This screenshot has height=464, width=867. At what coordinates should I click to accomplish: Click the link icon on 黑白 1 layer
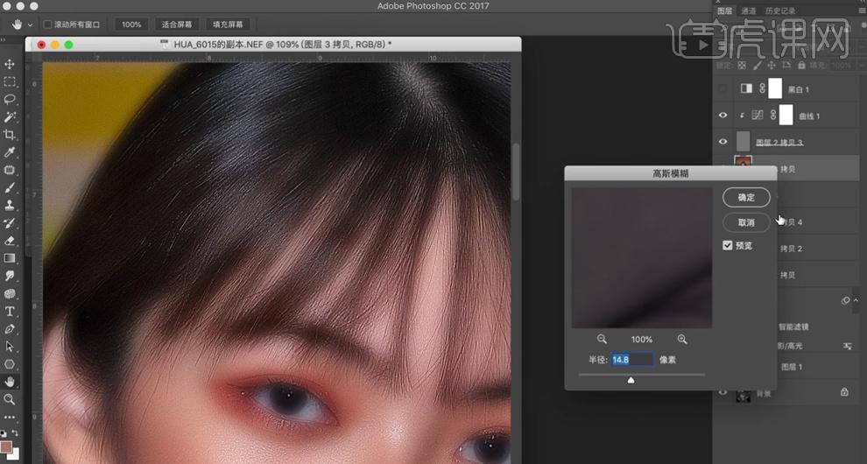click(762, 88)
